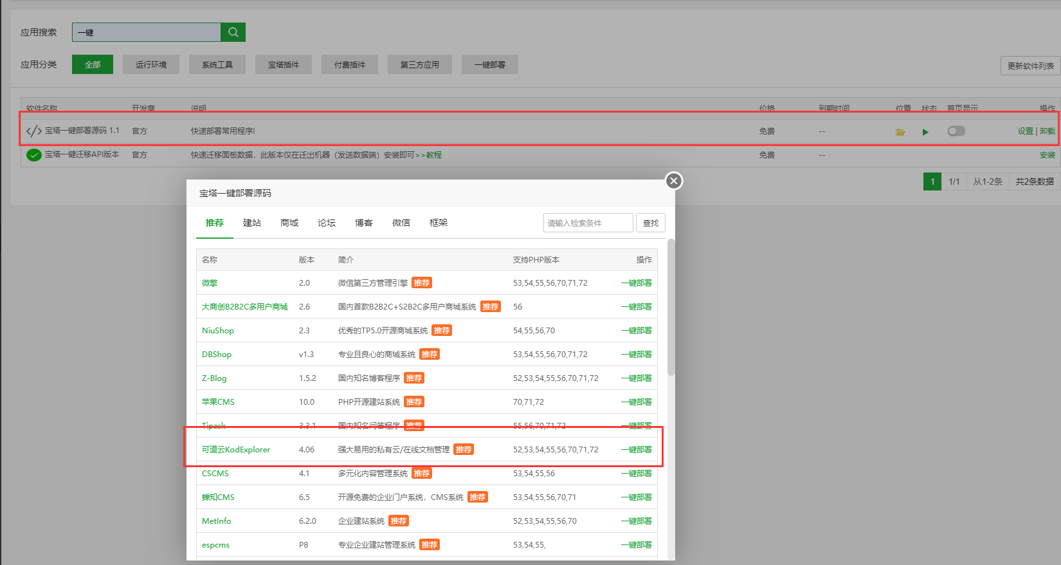The image size is (1061, 565).
Task: Click 一键部署 for DBShop
Action: pyautogui.click(x=637, y=355)
